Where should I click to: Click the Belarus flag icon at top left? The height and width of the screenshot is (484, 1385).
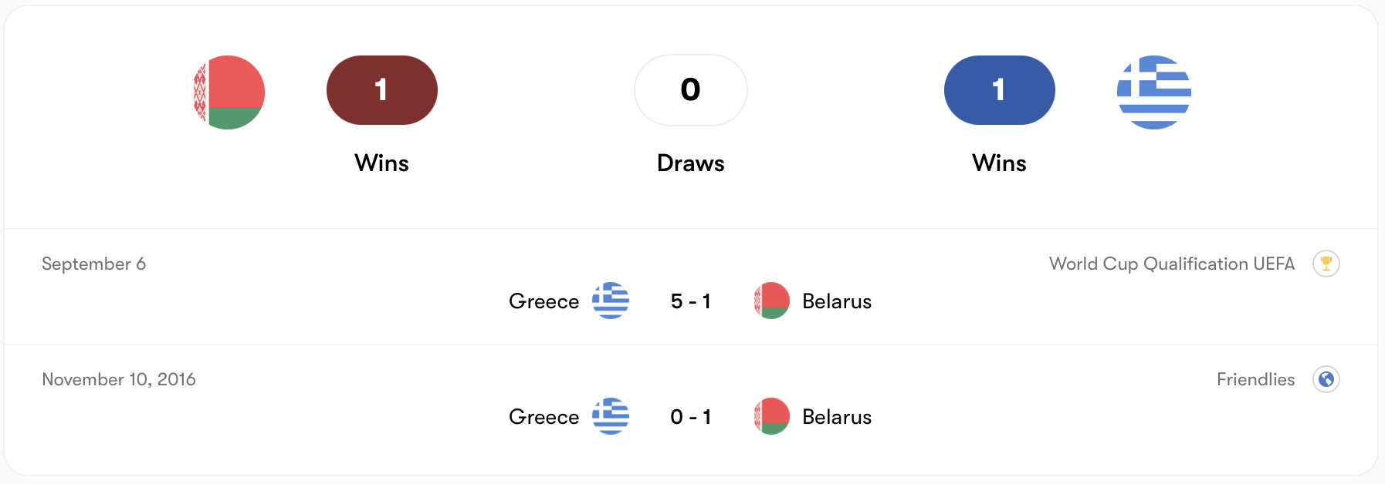[229, 91]
